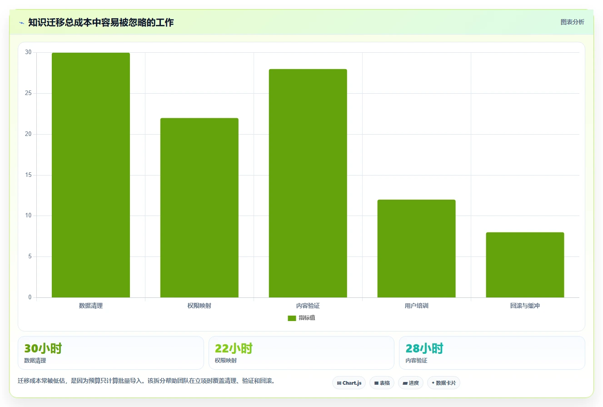Click the lightning icon beside the title
The image size is (603, 407).
coord(21,22)
